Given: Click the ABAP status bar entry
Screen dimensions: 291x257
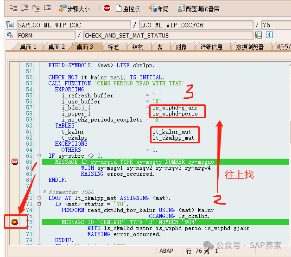Looking at the screenshot, I should (166, 251).
